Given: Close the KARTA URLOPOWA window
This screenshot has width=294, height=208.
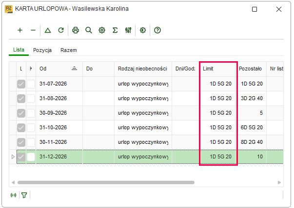Looking at the screenshot, I should (278, 9).
